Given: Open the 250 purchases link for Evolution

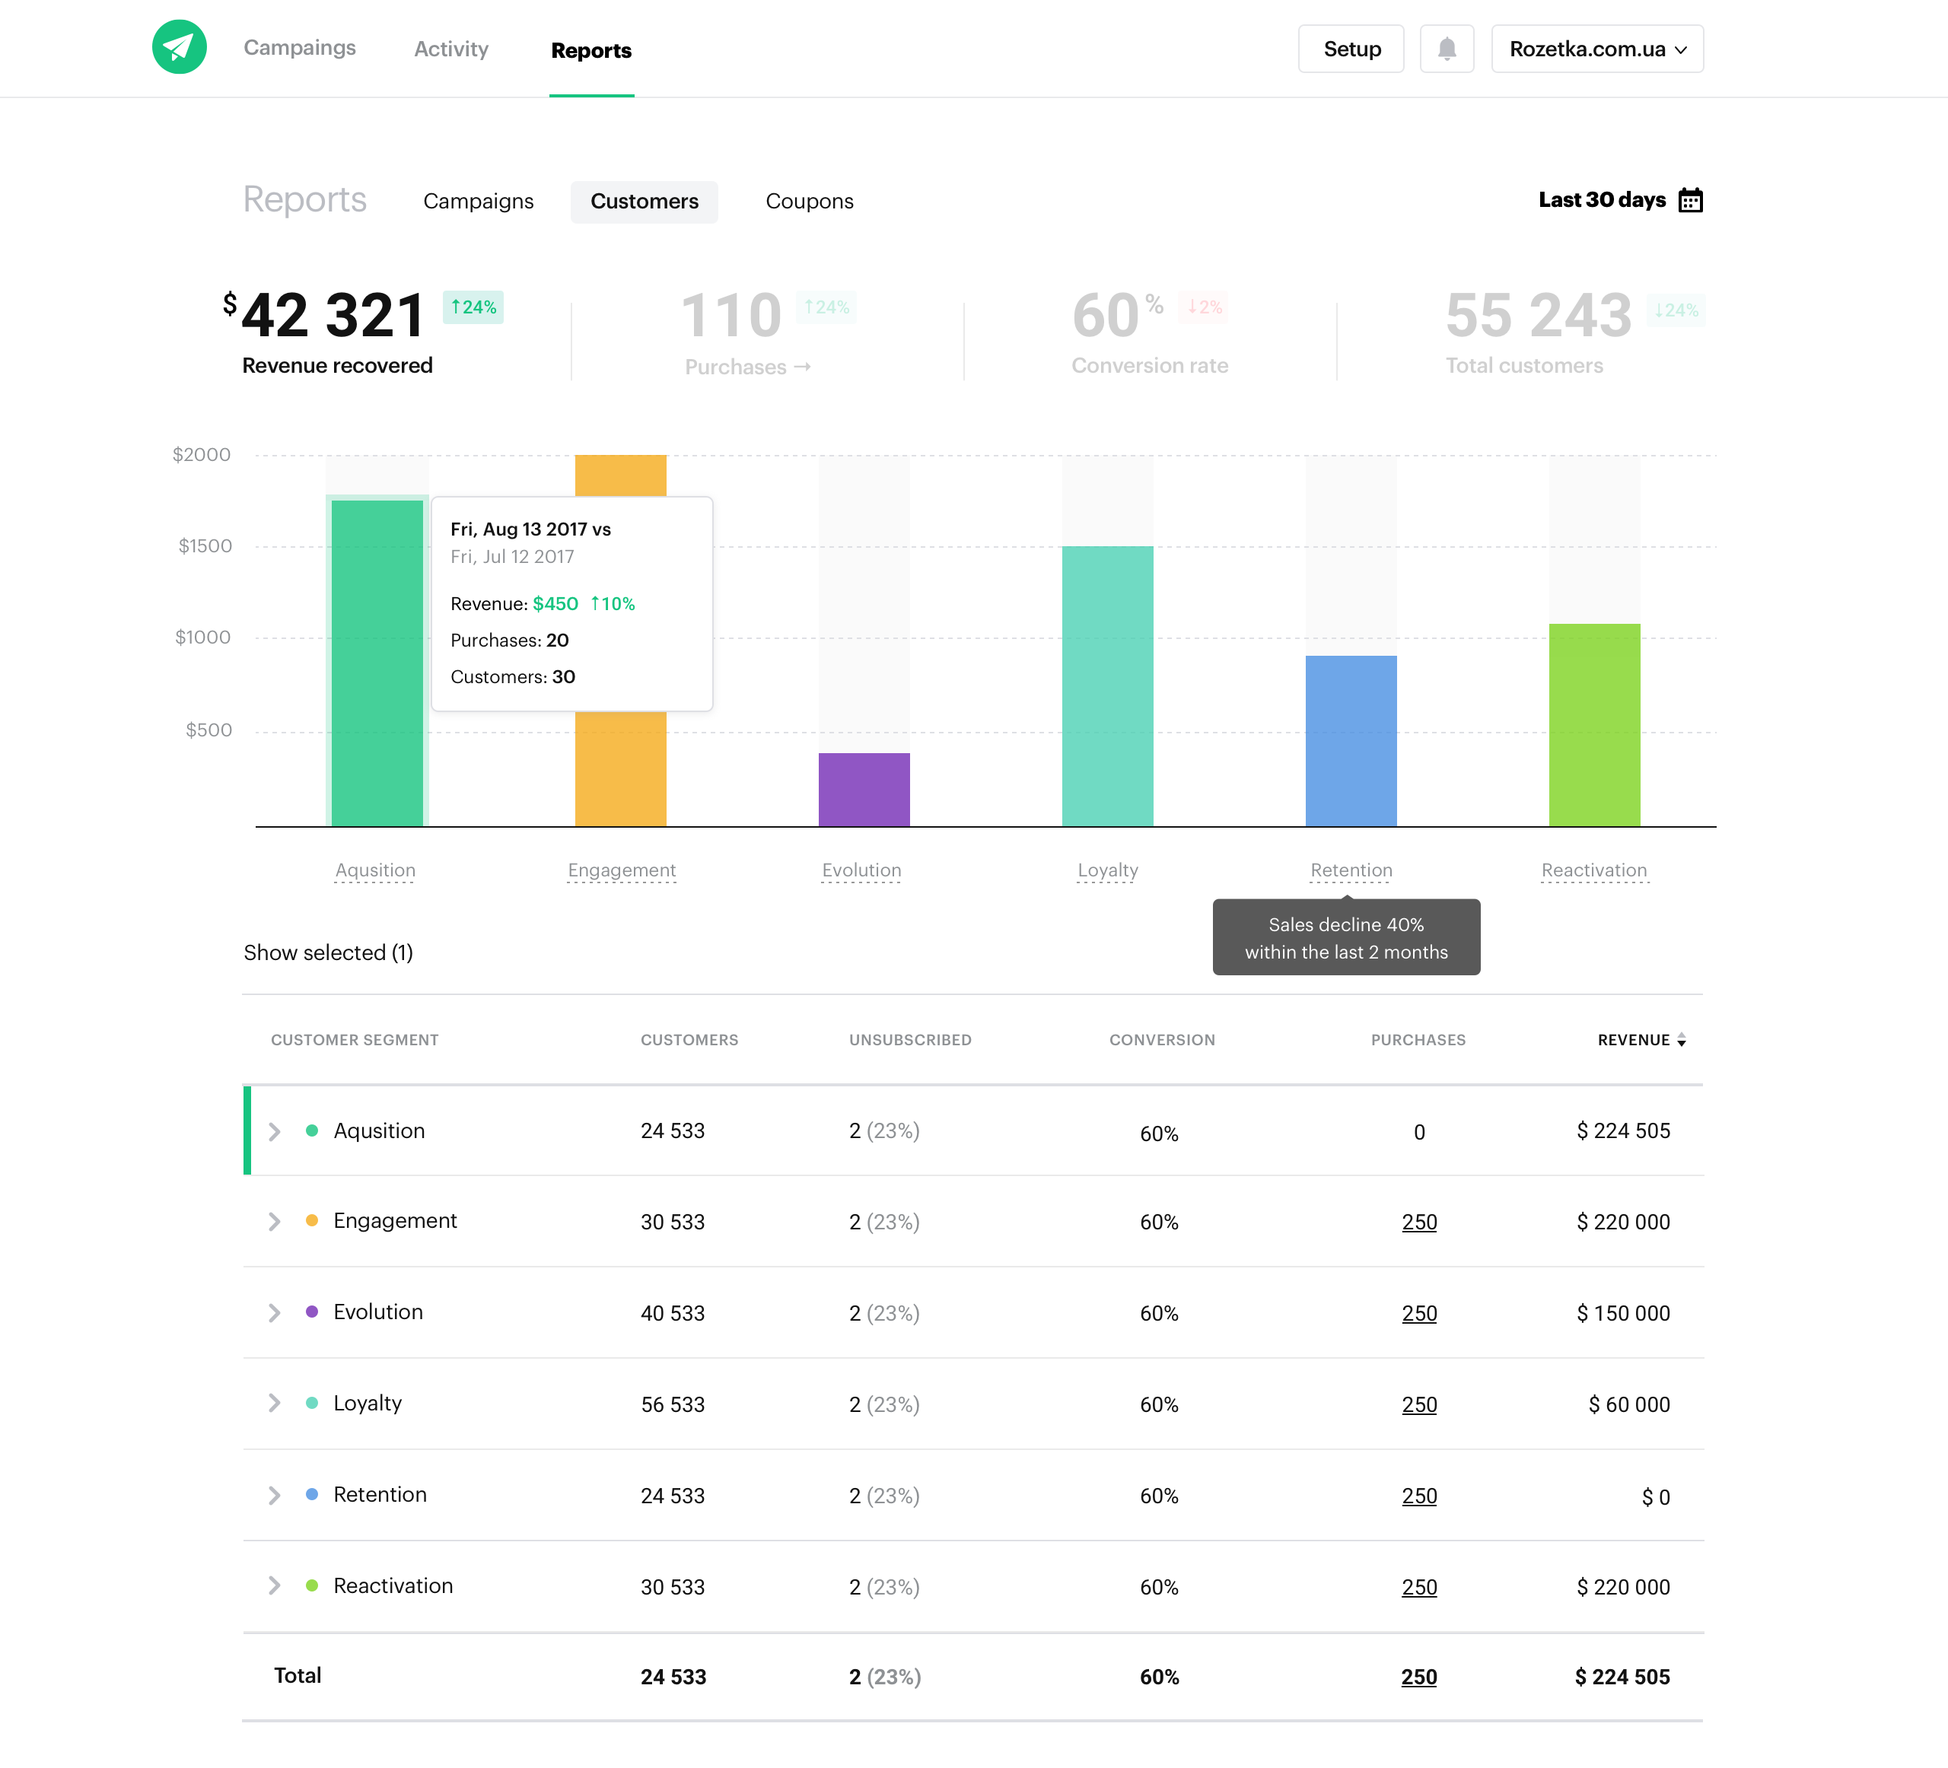Looking at the screenshot, I should (x=1418, y=1313).
